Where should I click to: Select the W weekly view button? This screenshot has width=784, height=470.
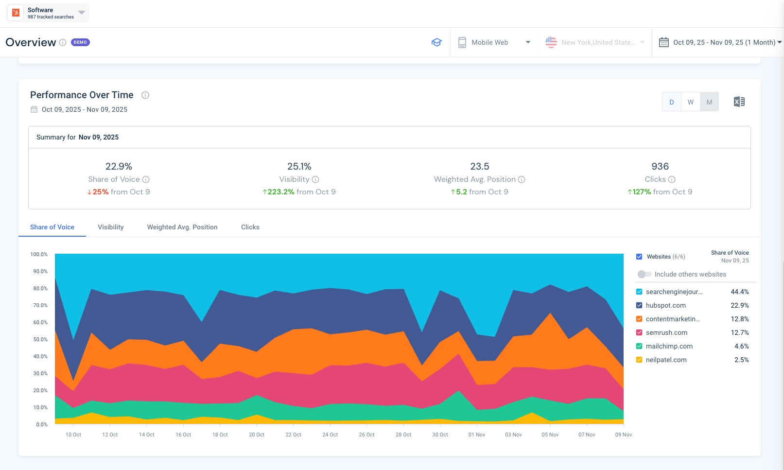click(x=690, y=102)
